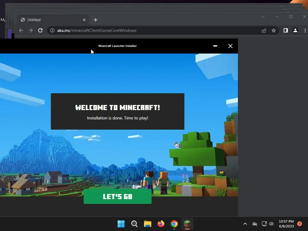Open notification badge showing 4
308x231 pixels.
tap(300, 224)
